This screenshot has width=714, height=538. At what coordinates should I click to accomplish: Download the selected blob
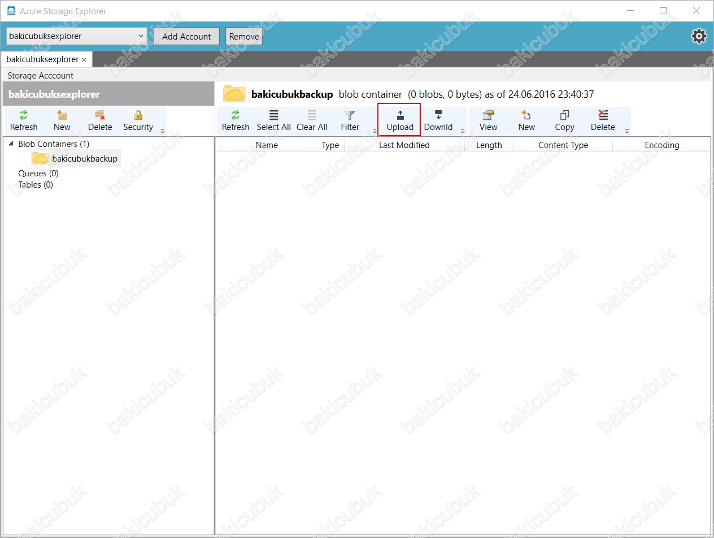[438, 121]
